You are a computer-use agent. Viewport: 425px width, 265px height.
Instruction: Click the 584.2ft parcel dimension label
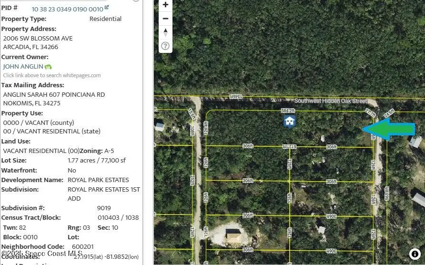[288, 111]
